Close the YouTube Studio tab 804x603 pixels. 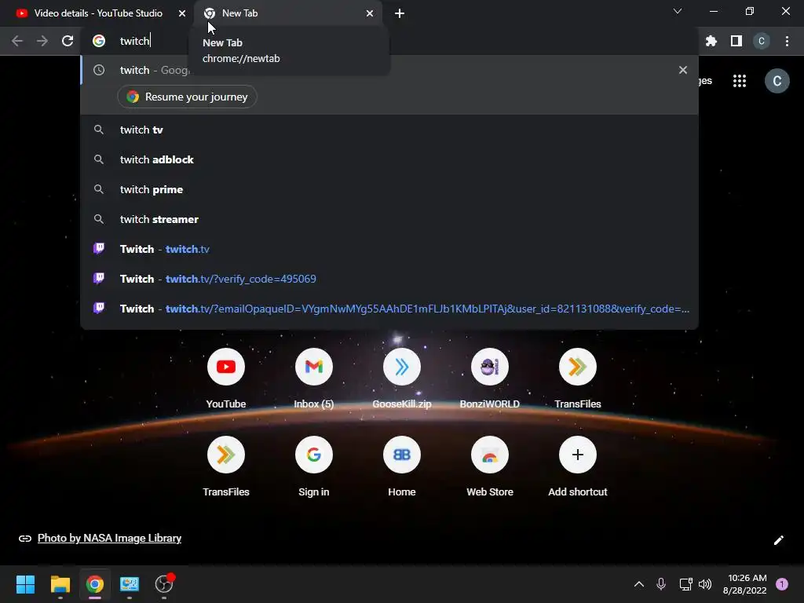(x=182, y=13)
